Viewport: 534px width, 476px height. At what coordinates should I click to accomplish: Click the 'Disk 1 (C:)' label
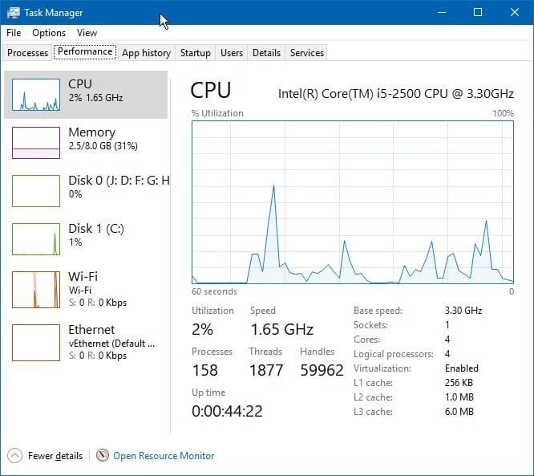[x=96, y=228]
